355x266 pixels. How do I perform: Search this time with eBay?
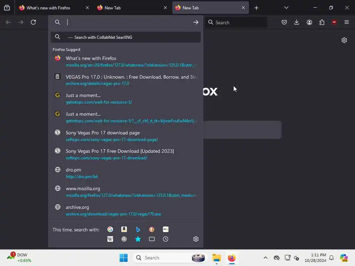165,229
